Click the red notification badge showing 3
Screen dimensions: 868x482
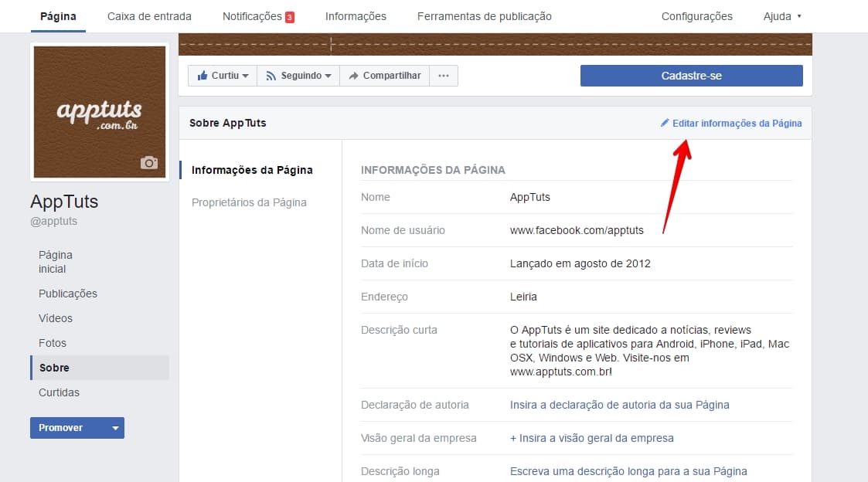coord(290,17)
